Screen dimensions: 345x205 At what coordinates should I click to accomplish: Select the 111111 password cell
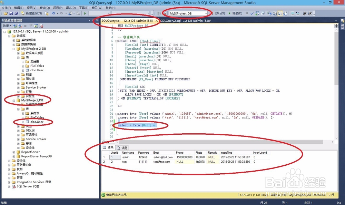(144, 162)
